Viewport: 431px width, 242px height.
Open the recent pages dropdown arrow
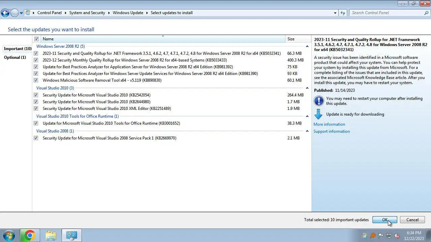click(x=21, y=13)
